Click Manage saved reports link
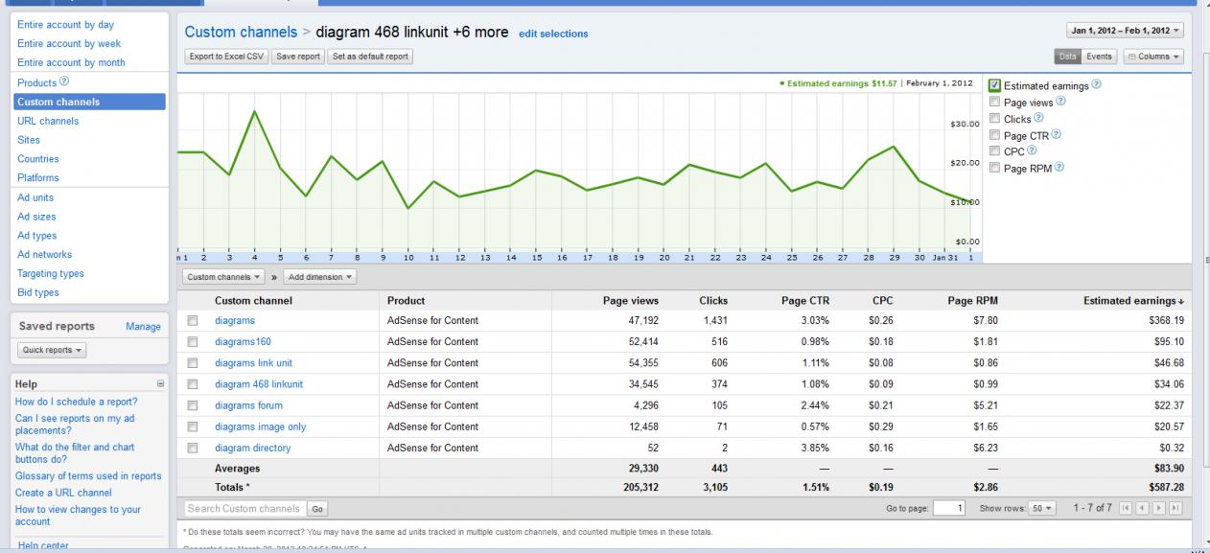Viewport: 1210px width, 553px height. coord(143,327)
